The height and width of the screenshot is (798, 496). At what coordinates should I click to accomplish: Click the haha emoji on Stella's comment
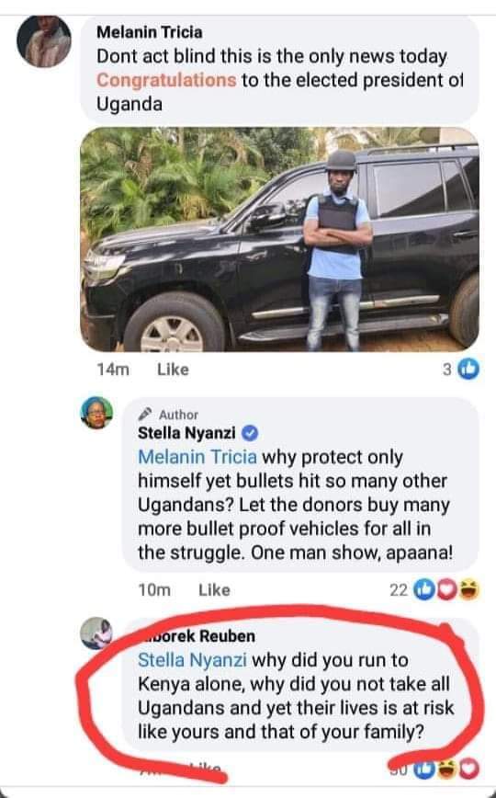click(469, 589)
